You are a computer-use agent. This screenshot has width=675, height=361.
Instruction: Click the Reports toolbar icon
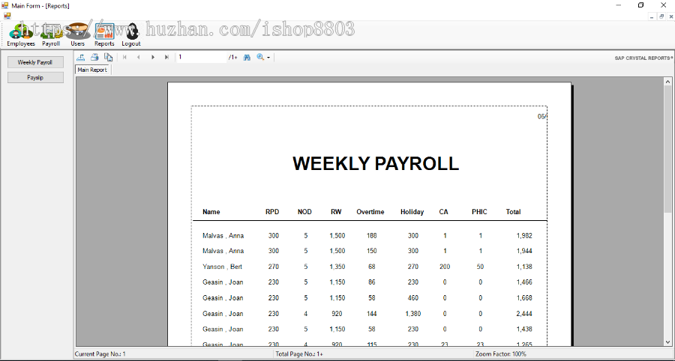click(104, 33)
